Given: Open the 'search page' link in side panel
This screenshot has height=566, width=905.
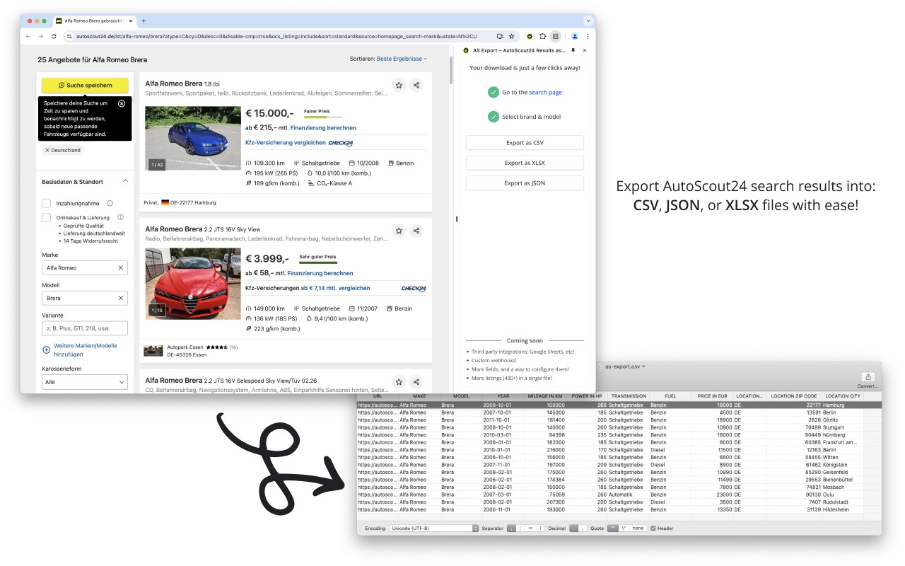Looking at the screenshot, I should click(x=545, y=93).
